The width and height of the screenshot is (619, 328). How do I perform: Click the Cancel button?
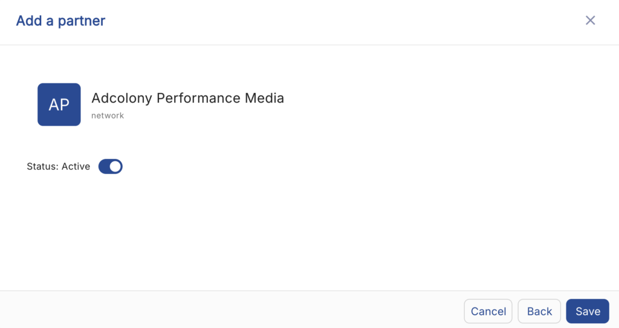(488, 311)
